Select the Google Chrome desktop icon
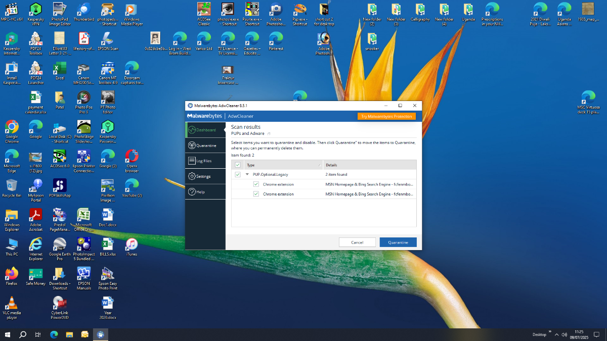 [x=12, y=130]
